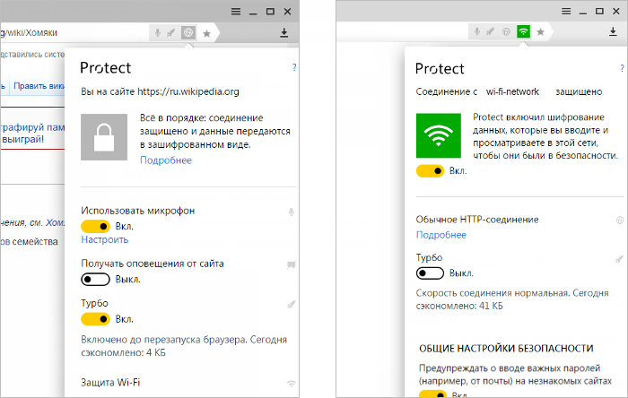
Task: Turn off Wi-Fi encryption switch under green tile
Action: tap(430, 171)
